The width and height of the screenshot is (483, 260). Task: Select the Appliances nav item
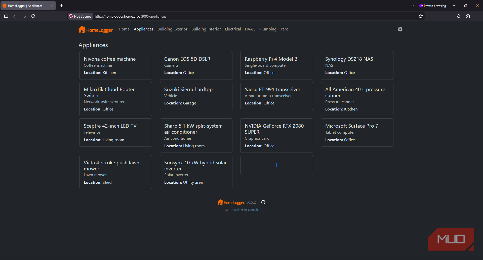(144, 29)
